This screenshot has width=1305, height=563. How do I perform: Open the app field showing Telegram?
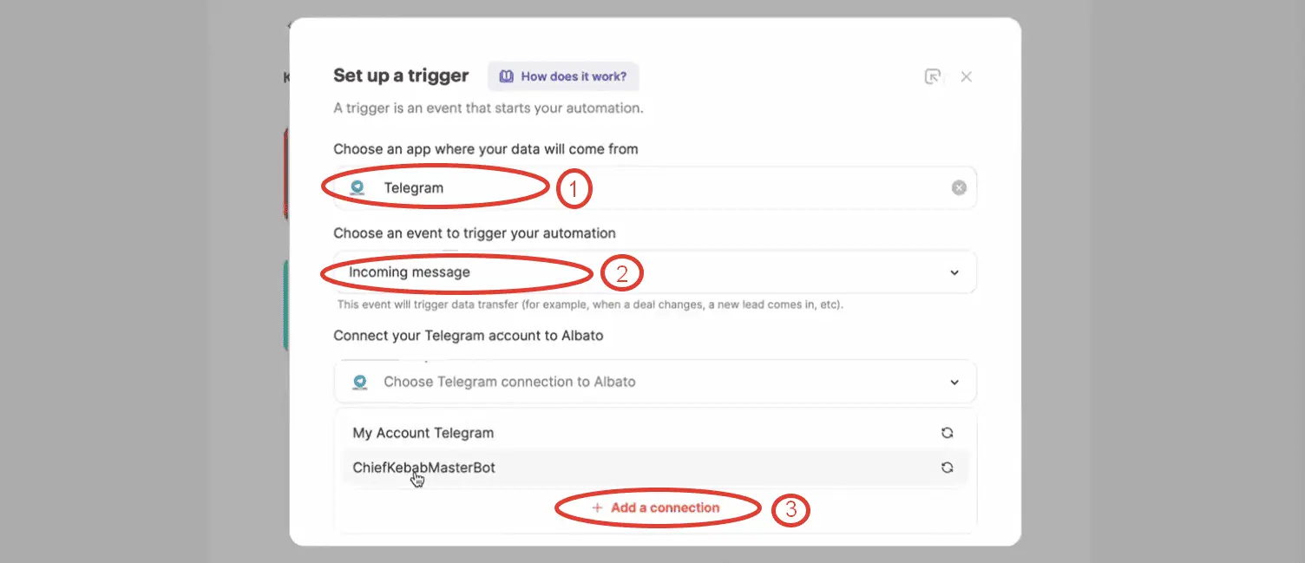655,187
